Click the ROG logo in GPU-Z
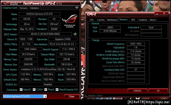 (70, 21)
